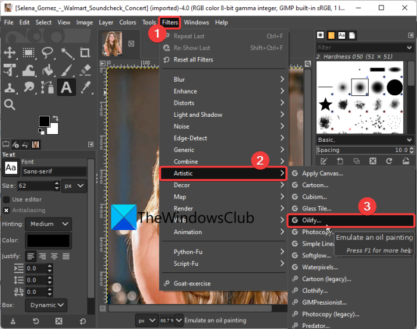The width and height of the screenshot is (417, 329).
Task: Open the Layer menu
Action: pos(106,23)
